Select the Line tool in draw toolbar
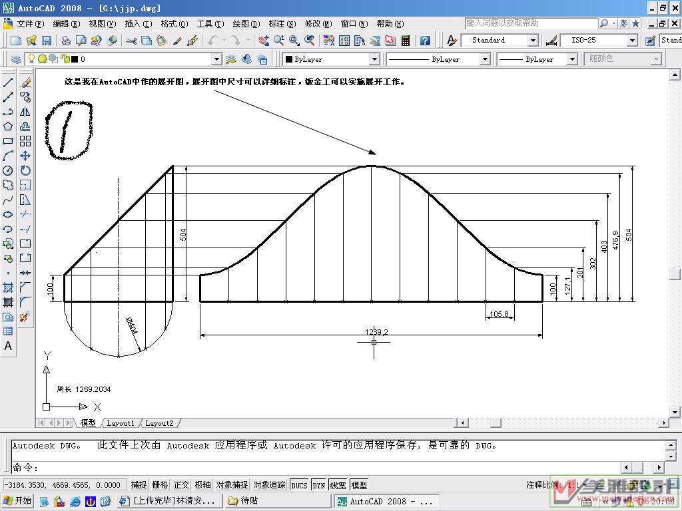682x511 pixels. [x=8, y=83]
